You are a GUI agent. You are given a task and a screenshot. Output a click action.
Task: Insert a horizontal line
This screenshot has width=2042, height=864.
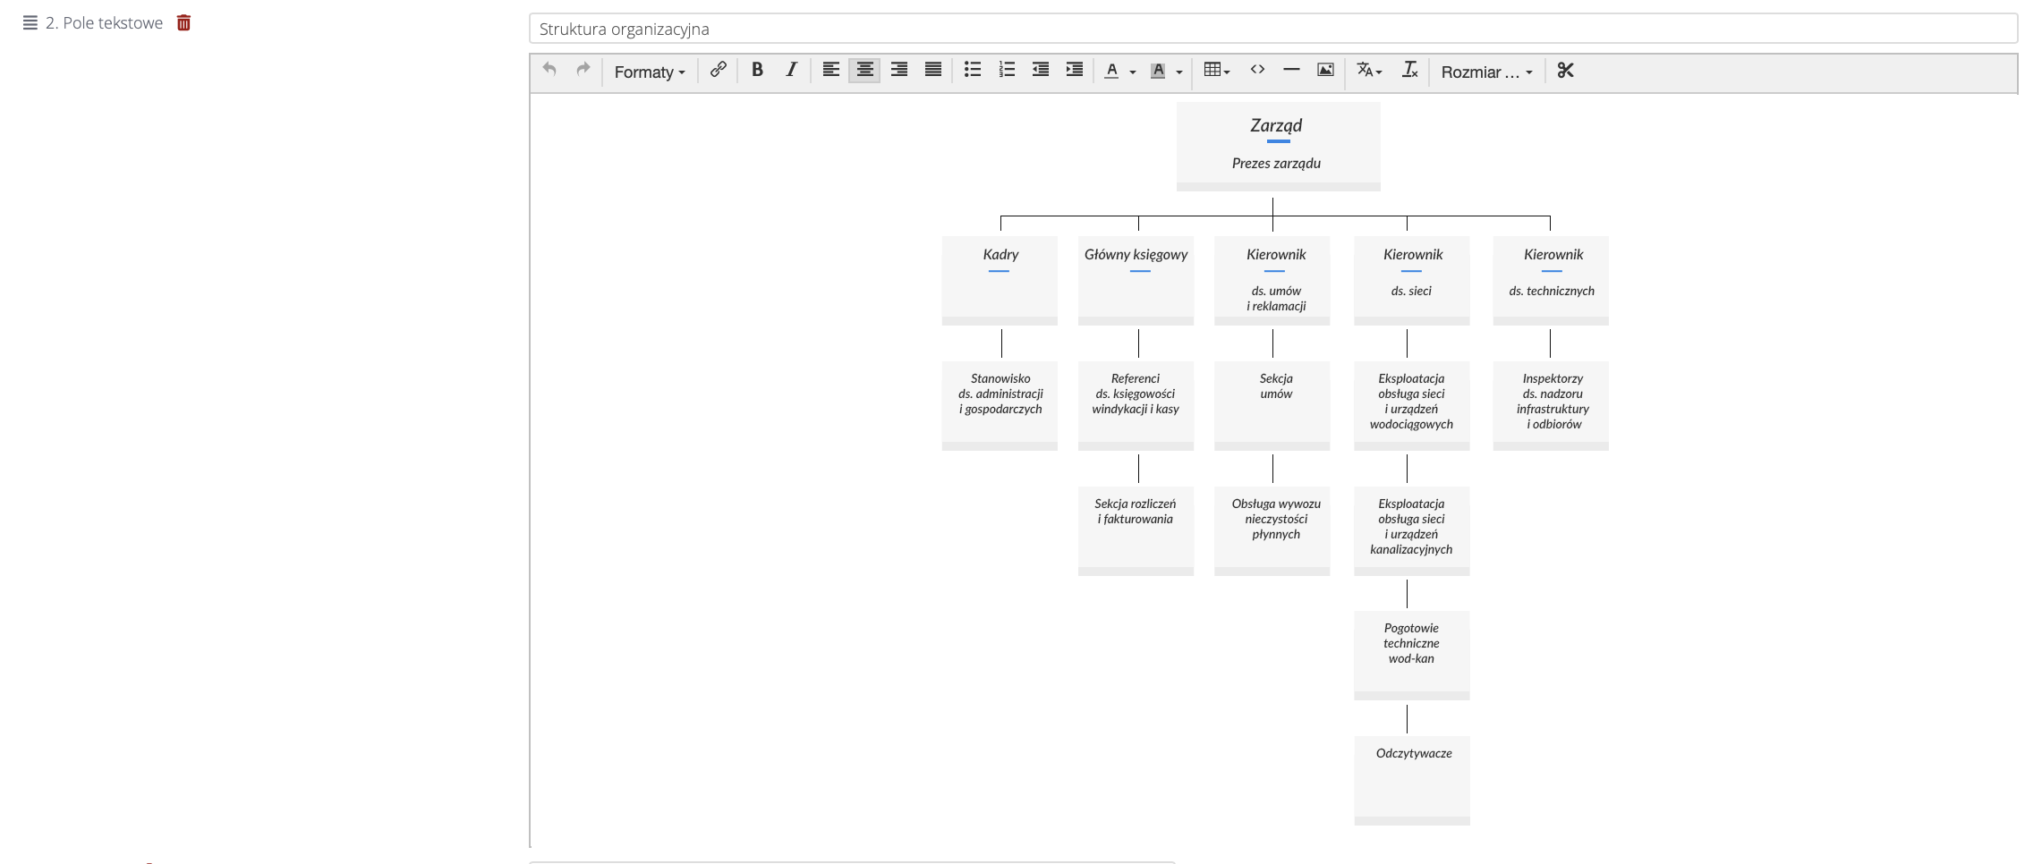tap(1291, 71)
